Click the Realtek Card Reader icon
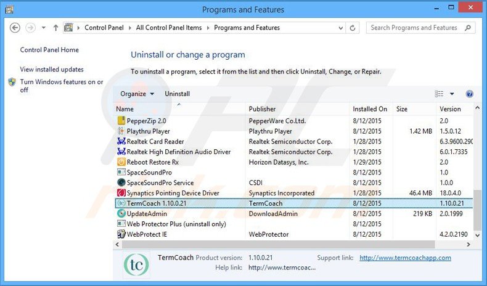 tap(121, 141)
